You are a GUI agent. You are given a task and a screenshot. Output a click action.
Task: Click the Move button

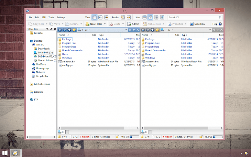coord(55,24)
